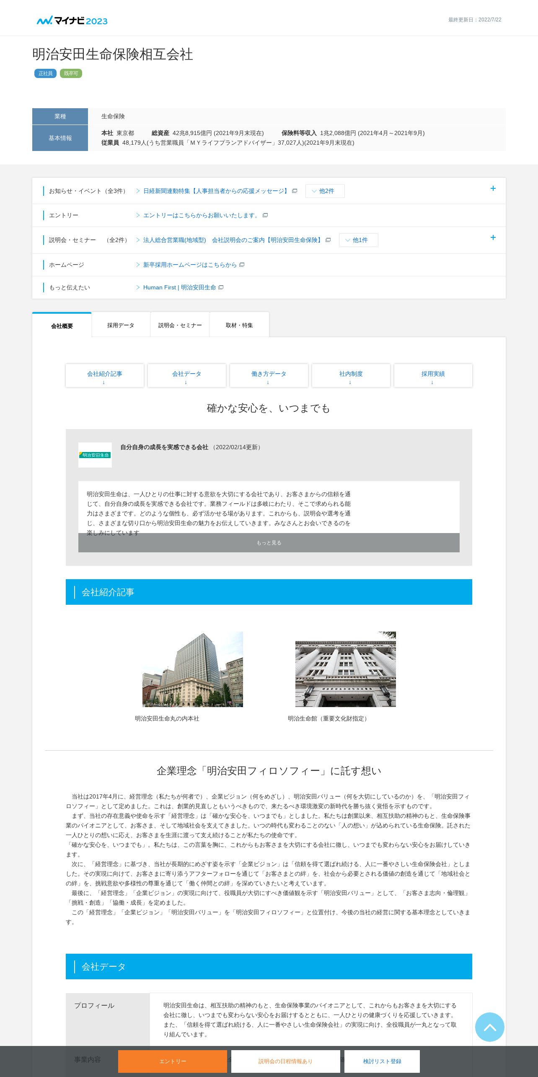
Task: Open エントリーはこちらからお願いいたします link
Action: coord(202,216)
